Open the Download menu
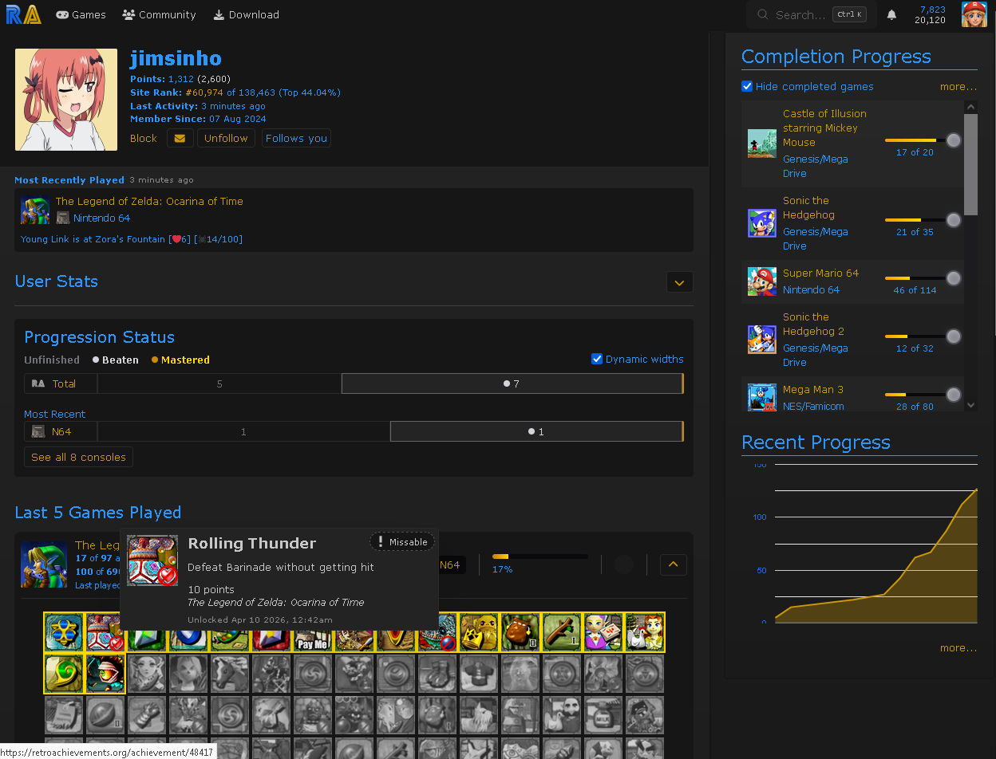996x759 pixels. (246, 14)
